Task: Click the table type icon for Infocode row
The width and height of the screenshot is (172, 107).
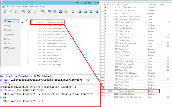Action: pyautogui.click(x=27, y=52)
